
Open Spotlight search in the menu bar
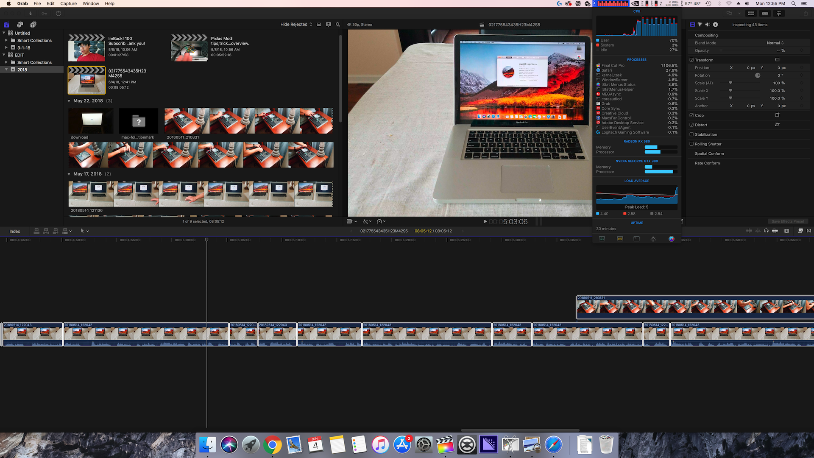point(793,3)
